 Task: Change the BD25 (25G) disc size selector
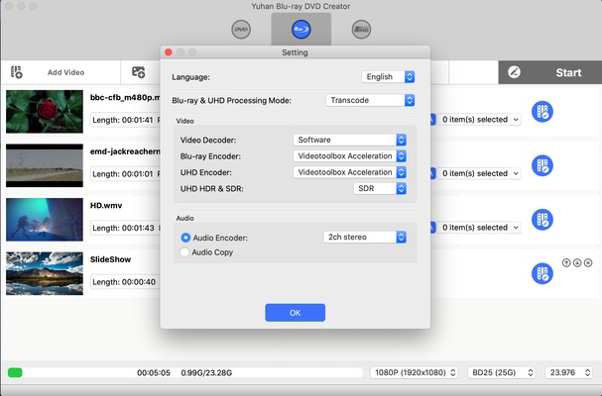[501, 372]
